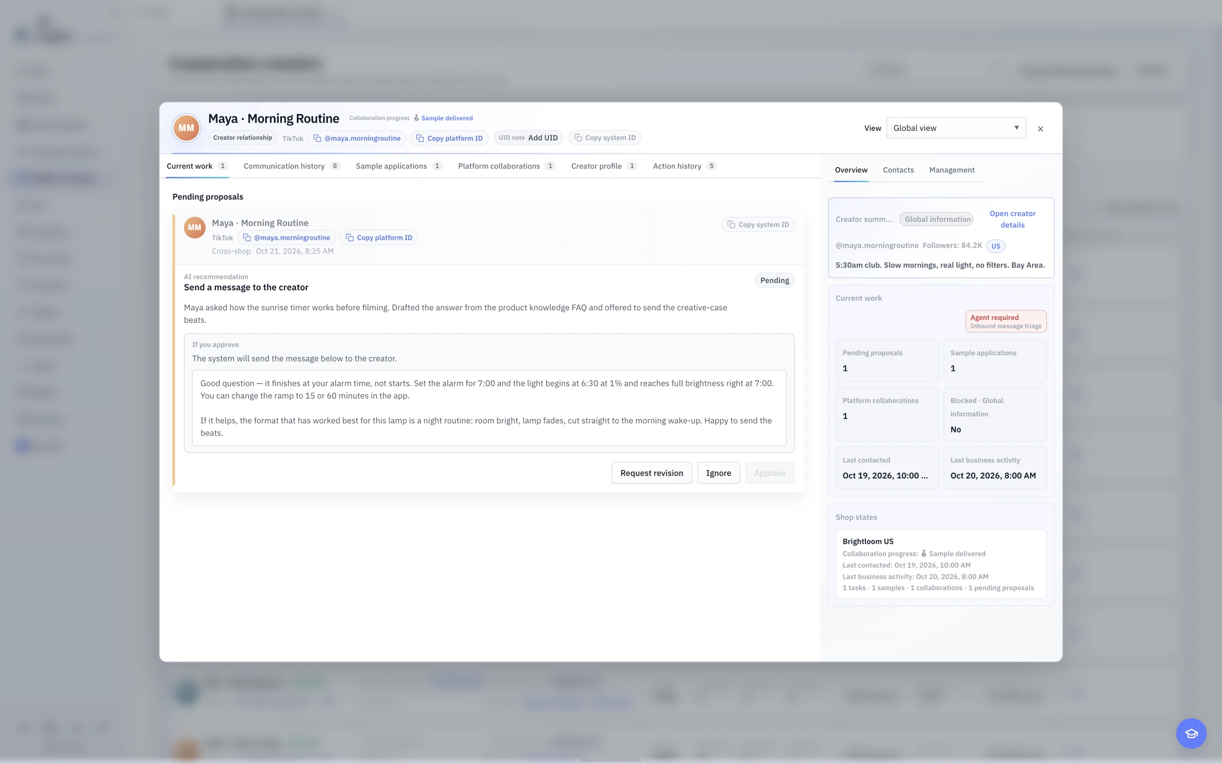
Task: Click the Last business activity card
Action: [x=995, y=468]
